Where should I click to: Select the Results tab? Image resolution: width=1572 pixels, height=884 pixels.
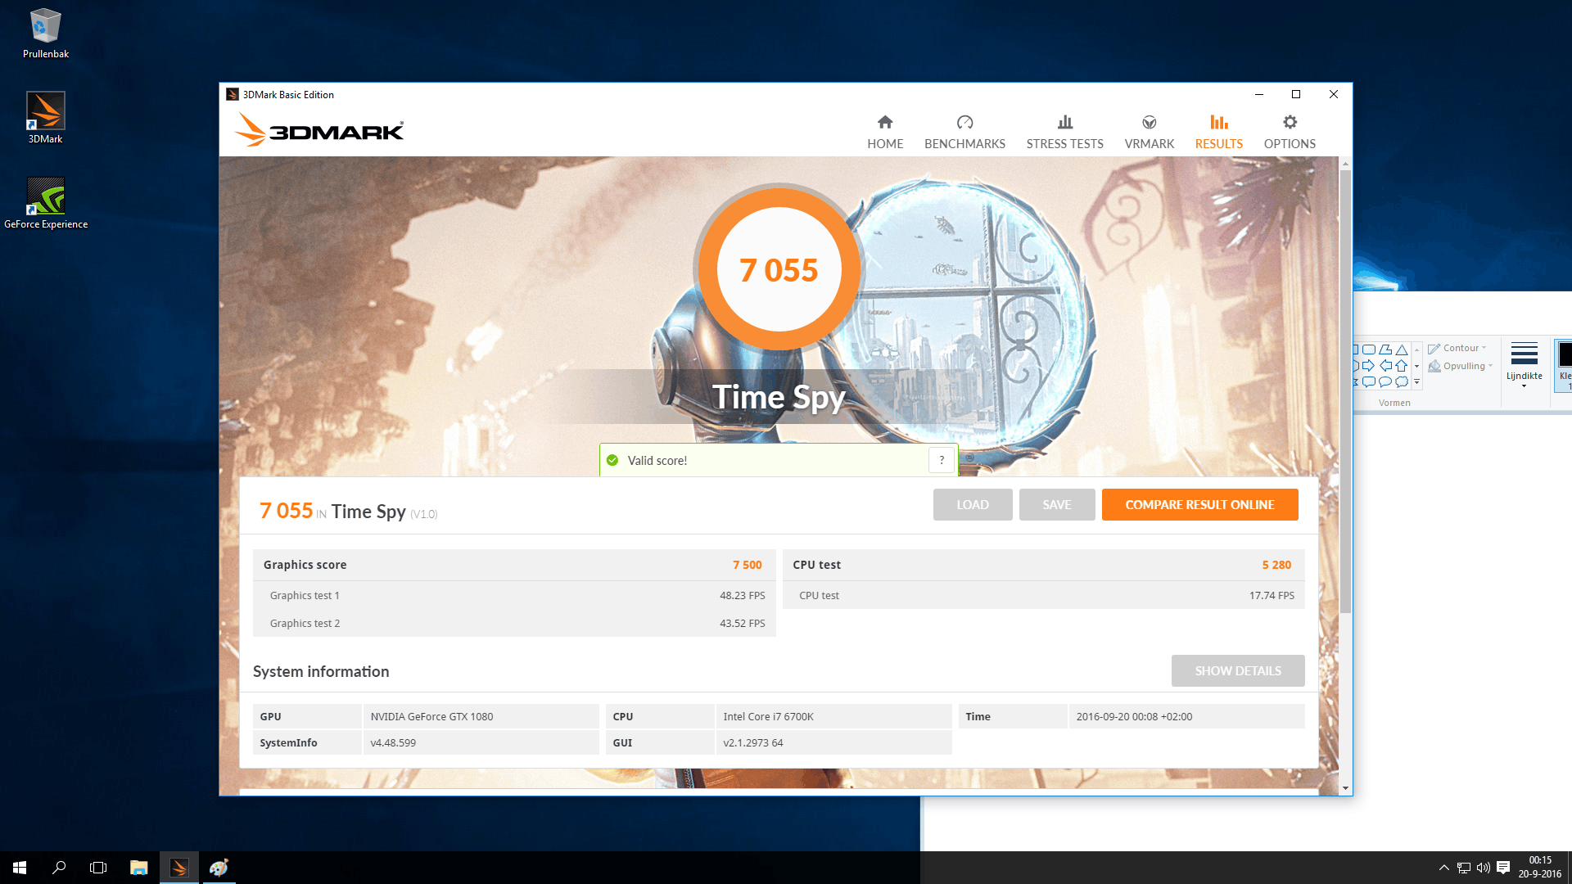pyautogui.click(x=1218, y=133)
